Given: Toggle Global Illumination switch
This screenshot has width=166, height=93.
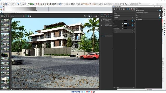Looking at the screenshot, I should (160, 11).
